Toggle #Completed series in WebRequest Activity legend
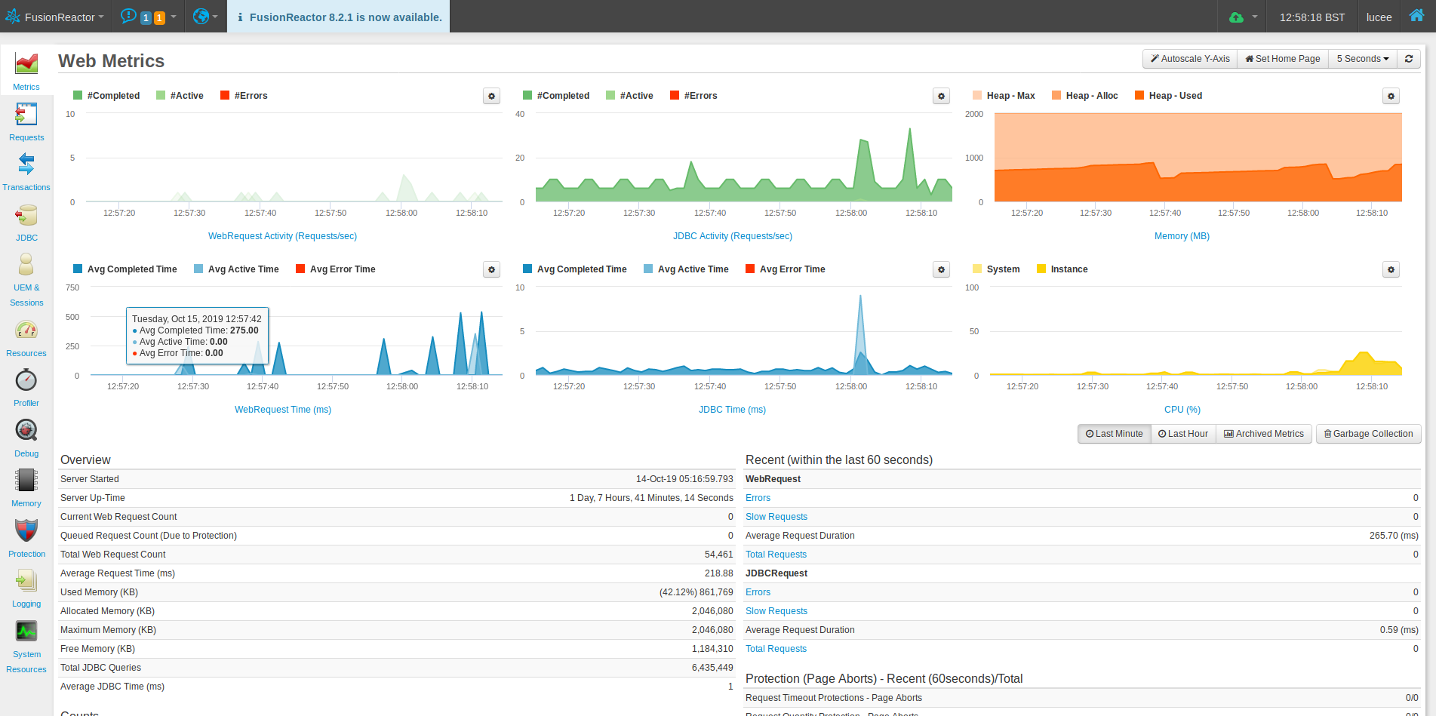1436x716 pixels. pos(106,96)
